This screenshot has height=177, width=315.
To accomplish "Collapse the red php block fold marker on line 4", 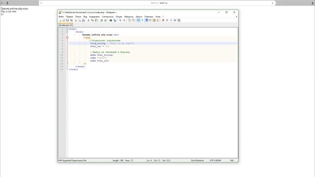I will (67, 38).
